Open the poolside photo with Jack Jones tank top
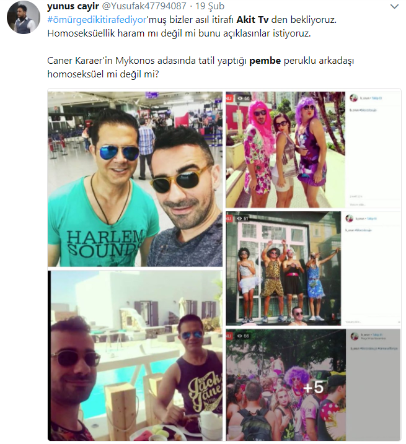The width and height of the screenshot is (406, 444). [x=135, y=355]
